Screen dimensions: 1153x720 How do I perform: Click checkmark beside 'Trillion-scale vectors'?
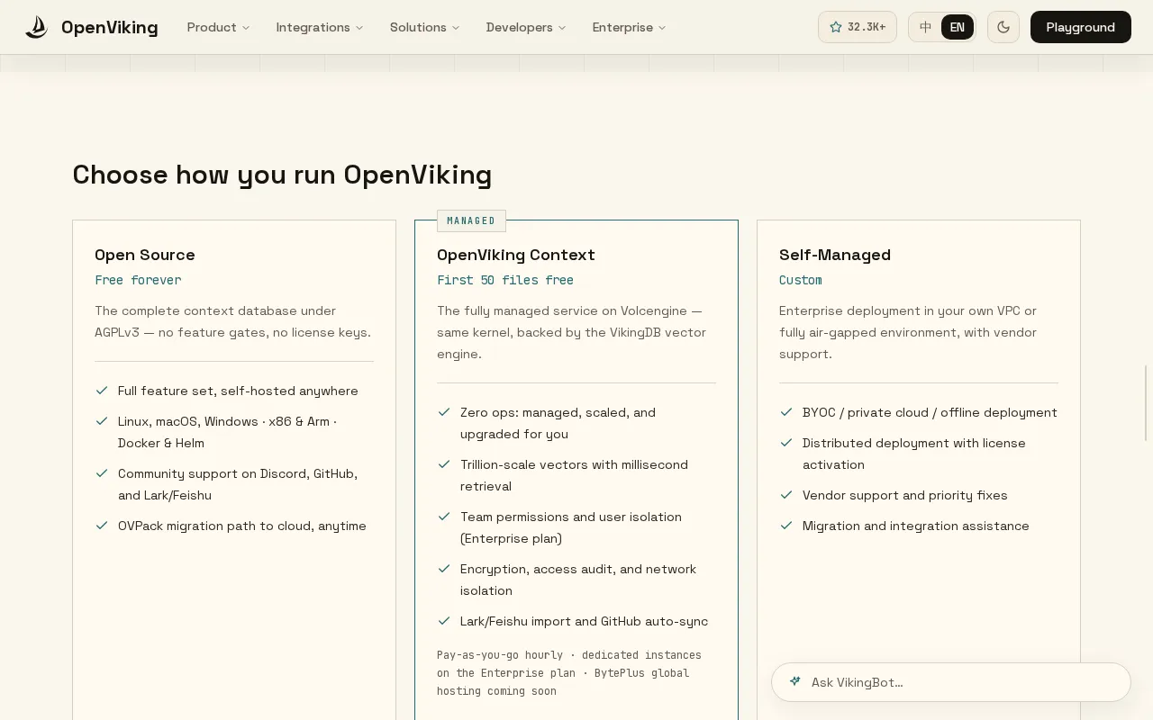coord(444,464)
